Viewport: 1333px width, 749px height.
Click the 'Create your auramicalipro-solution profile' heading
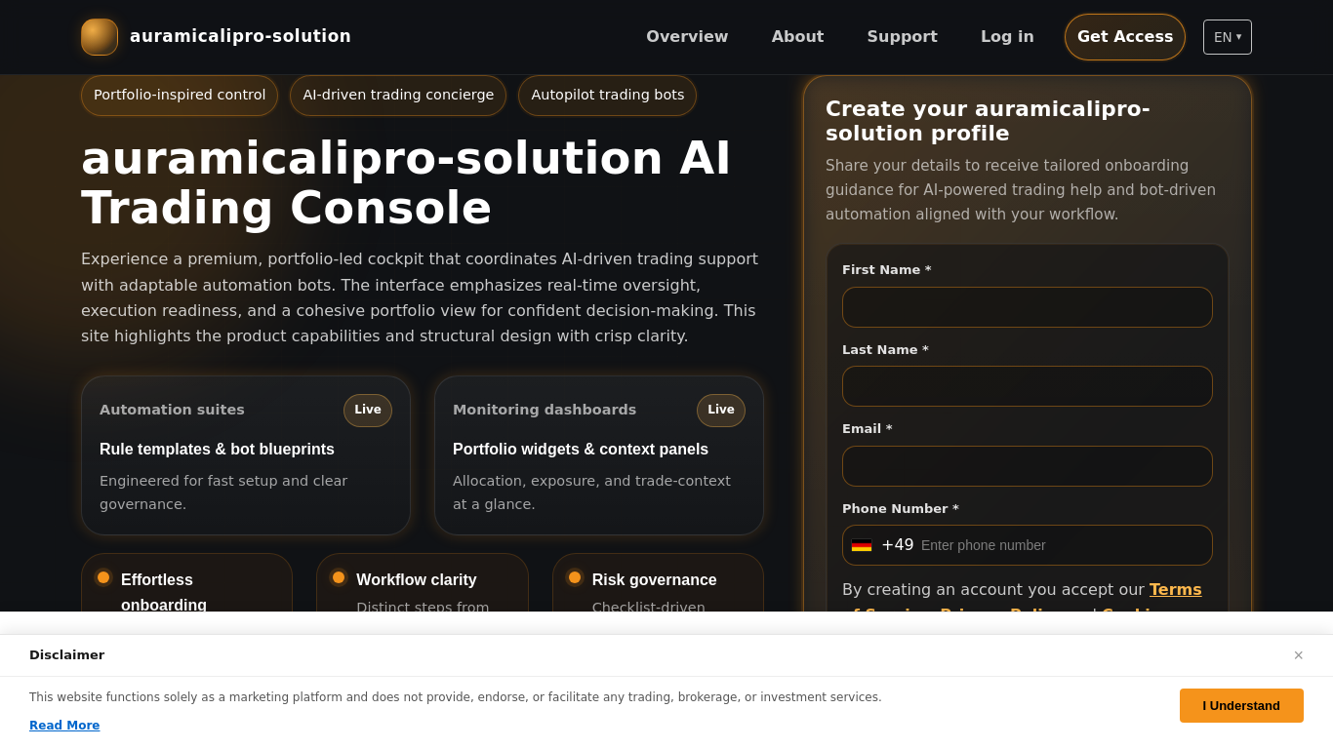pyautogui.click(x=988, y=121)
